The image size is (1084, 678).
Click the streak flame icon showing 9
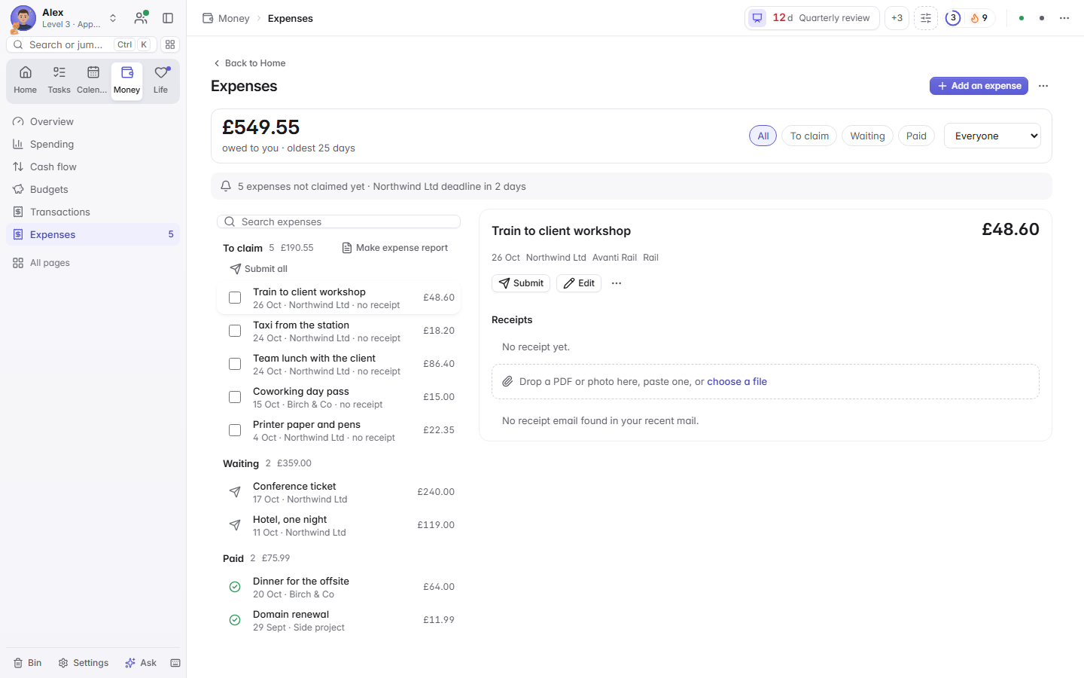[979, 18]
